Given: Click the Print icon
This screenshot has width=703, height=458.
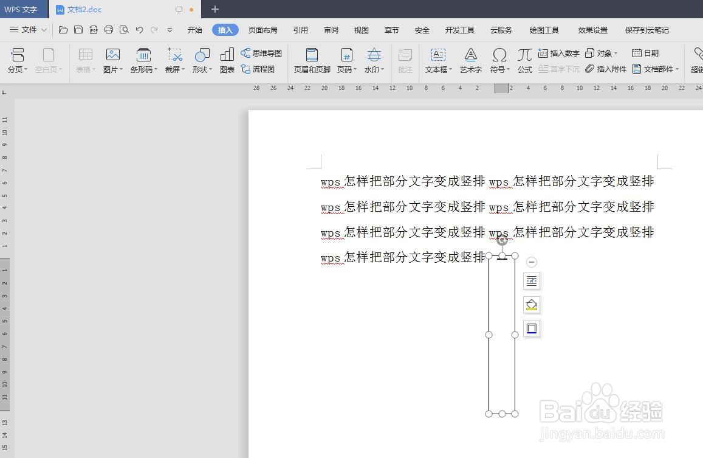Looking at the screenshot, I should 109,30.
